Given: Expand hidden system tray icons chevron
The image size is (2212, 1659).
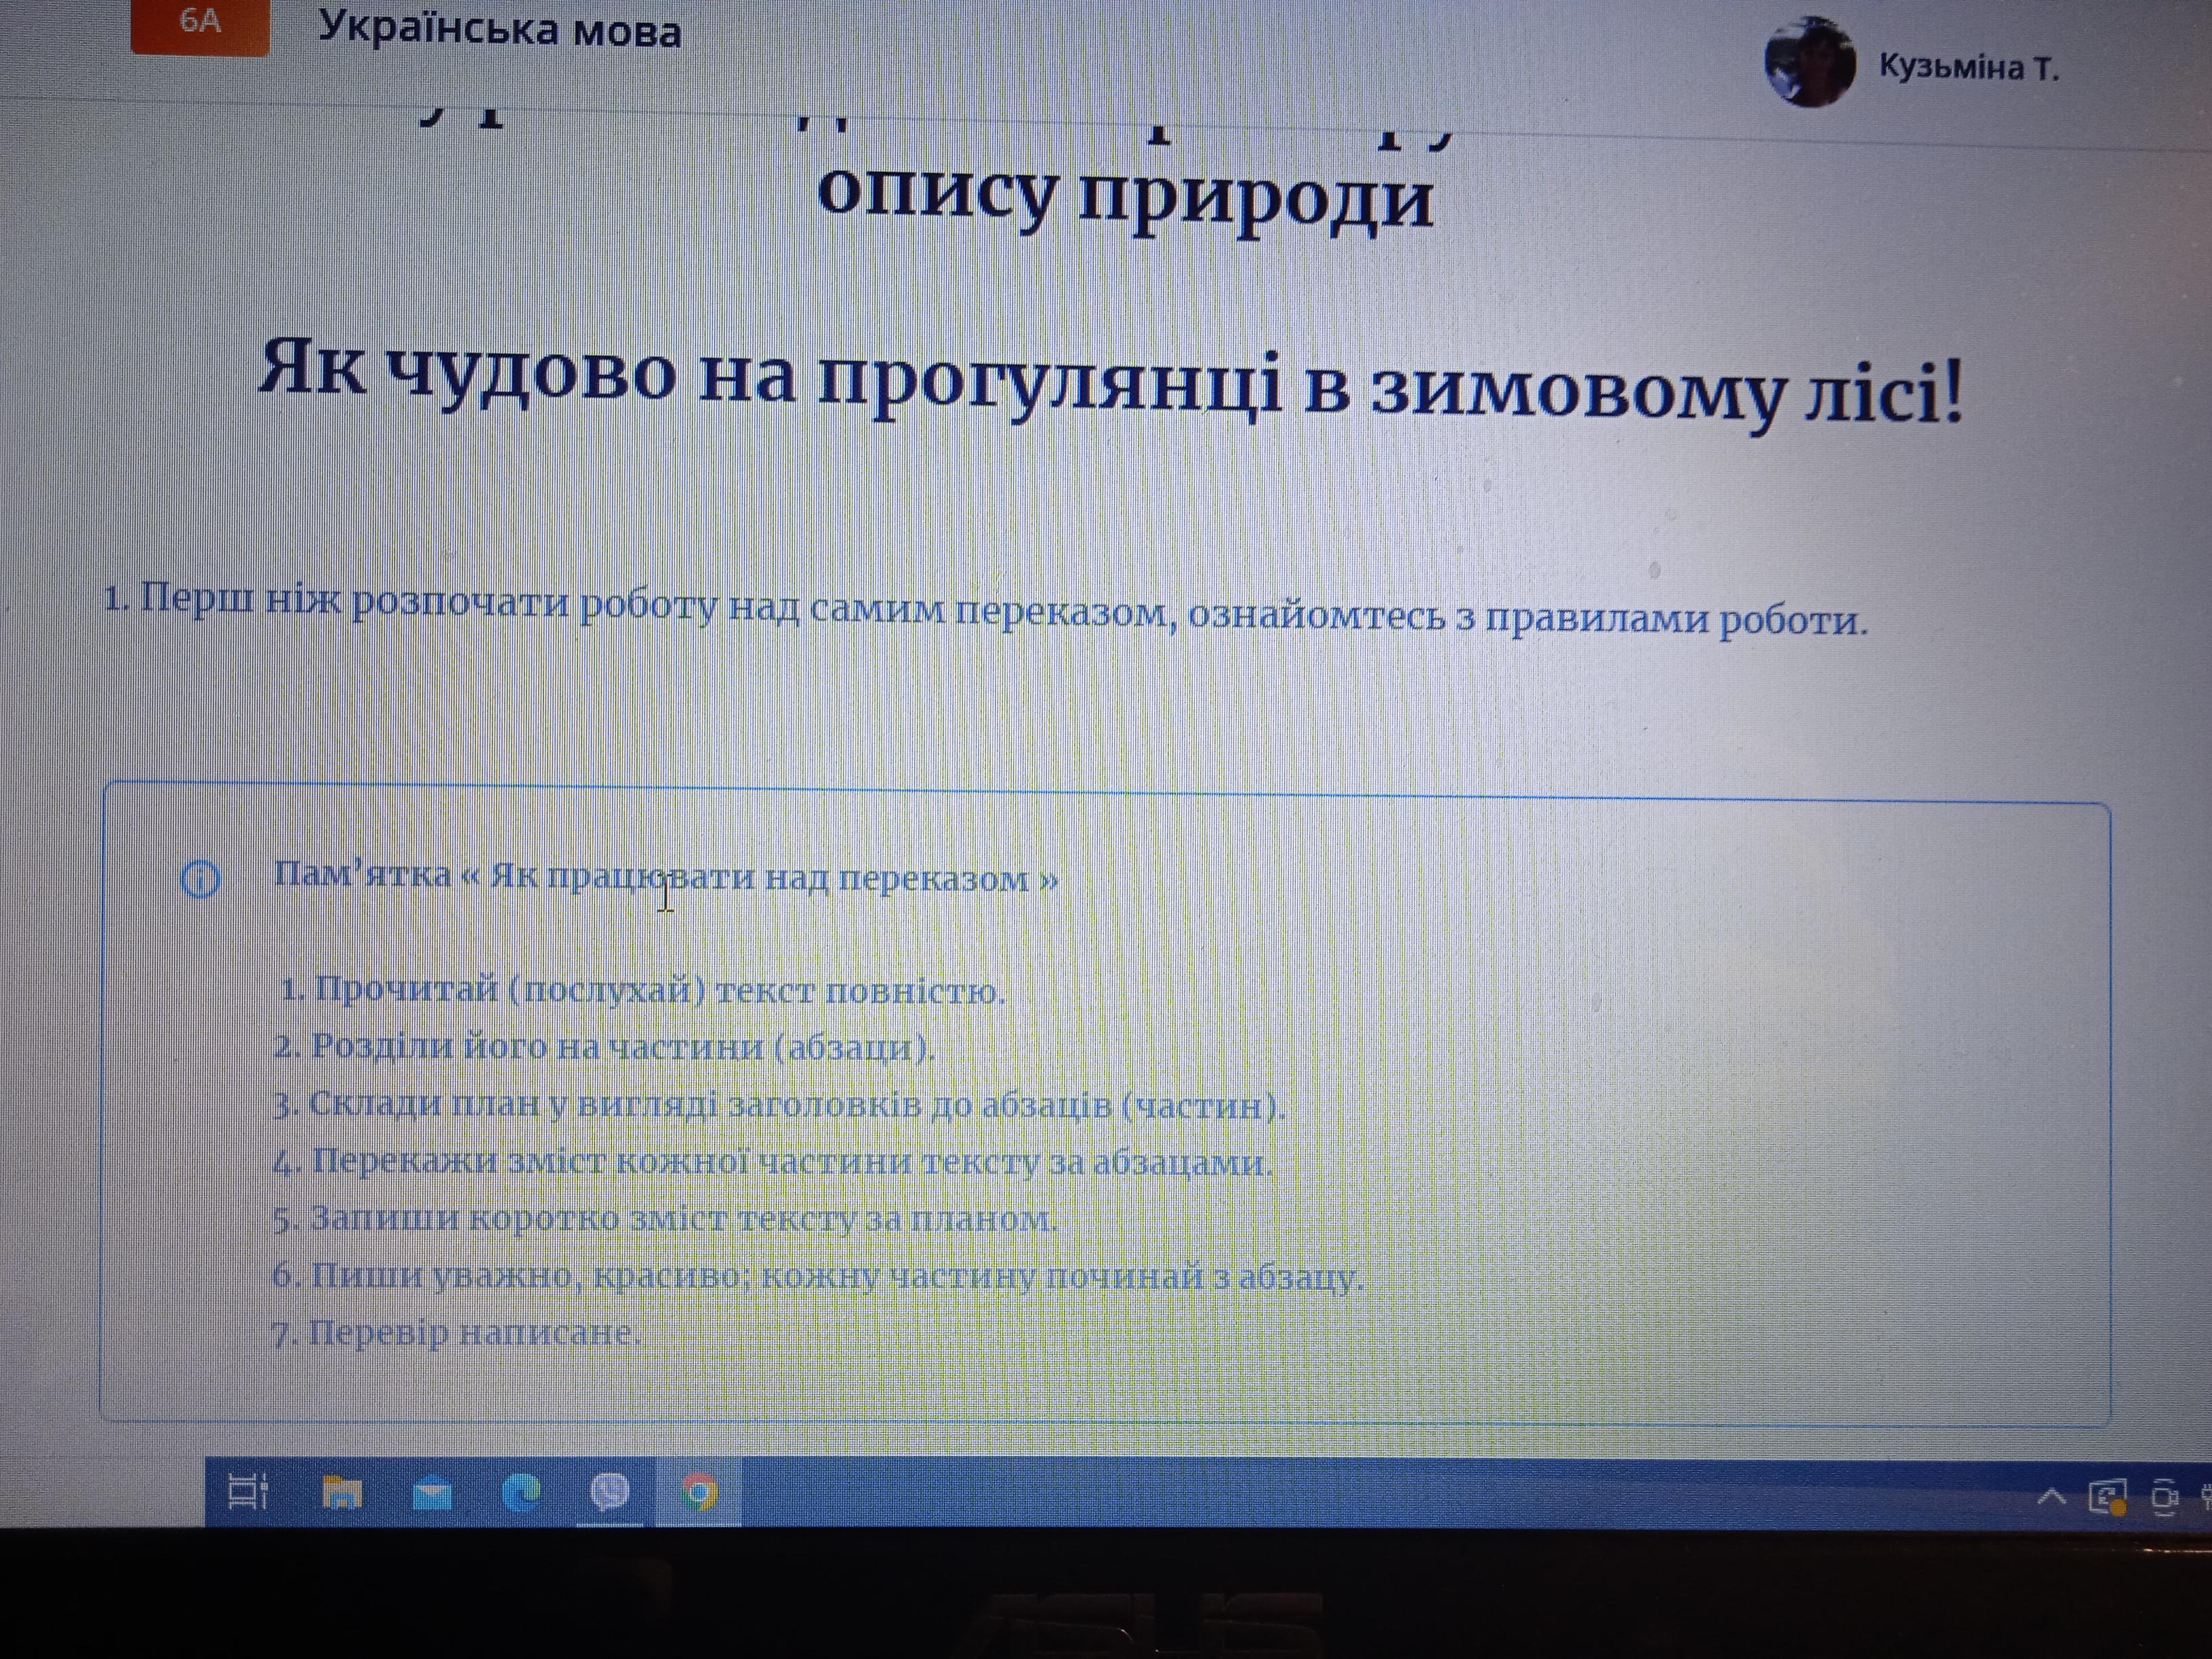Looking at the screenshot, I should (2051, 1497).
